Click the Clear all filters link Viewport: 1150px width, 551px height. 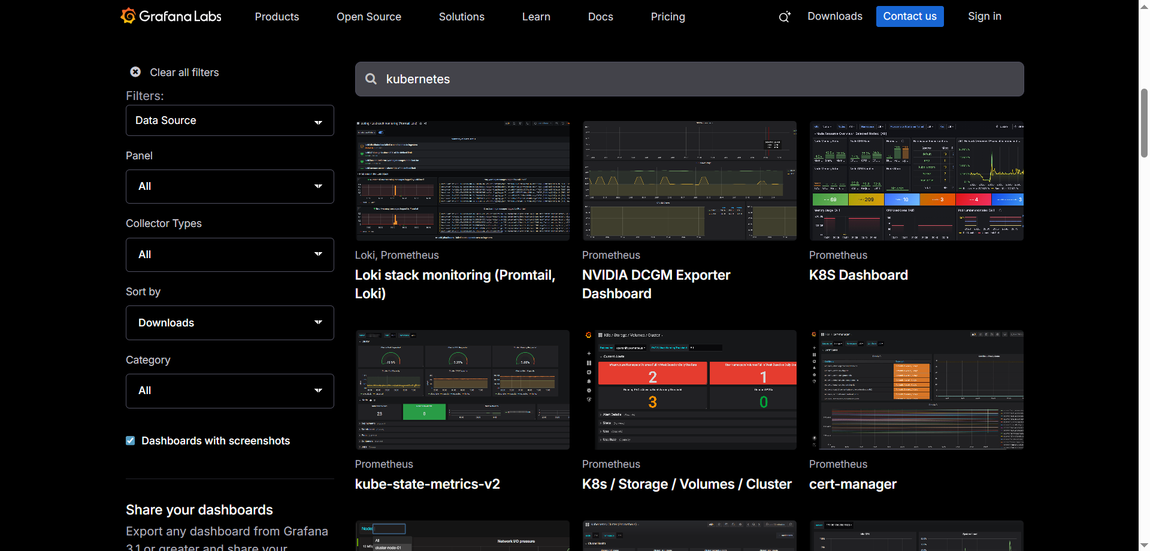click(184, 72)
